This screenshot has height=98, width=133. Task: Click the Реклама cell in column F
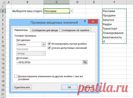pyautogui.click(x=114, y=11)
